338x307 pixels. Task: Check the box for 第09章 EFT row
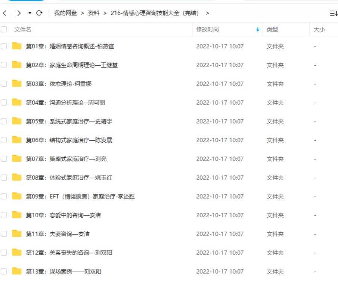4,196
